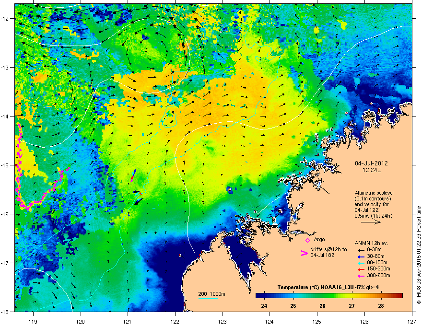422x326 pixels.
Task: Click the 0.5m/s reference velocity arrow
Action: [x=371, y=222]
